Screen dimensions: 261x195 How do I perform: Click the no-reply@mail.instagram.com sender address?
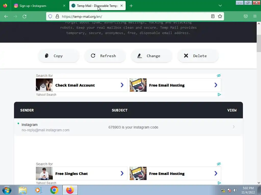coord(45,130)
